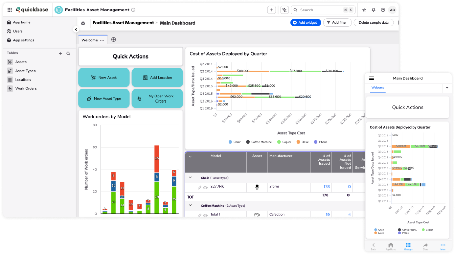View the S277HK record using its eye icon
455x255 pixels.
coord(205,187)
